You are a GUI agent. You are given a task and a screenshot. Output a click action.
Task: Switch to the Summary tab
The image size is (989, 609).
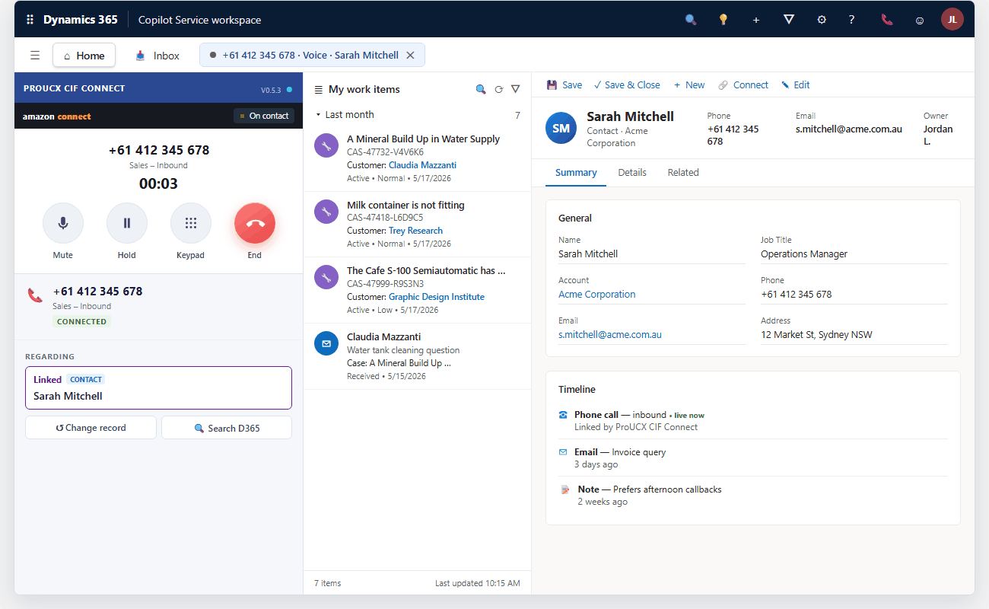click(x=576, y=173)
